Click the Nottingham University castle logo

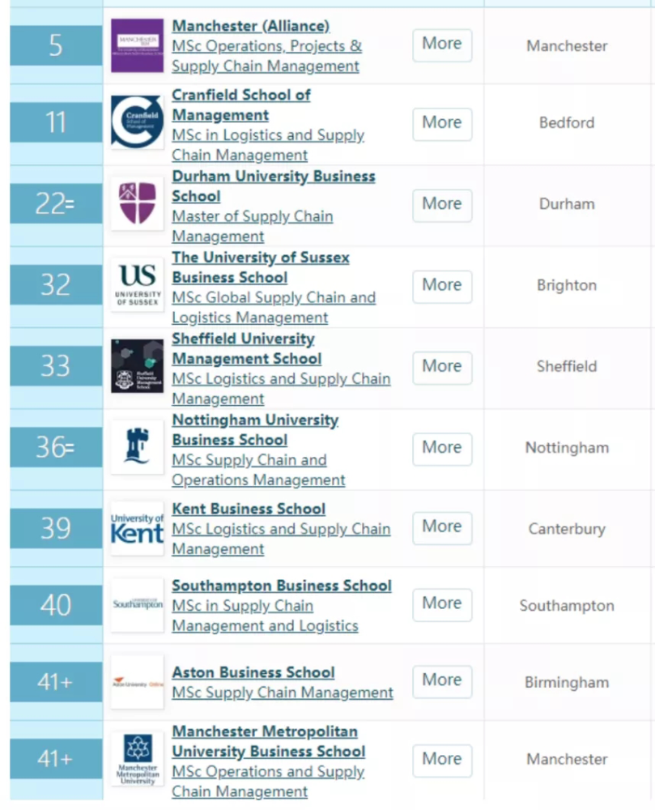coord(138,447)
